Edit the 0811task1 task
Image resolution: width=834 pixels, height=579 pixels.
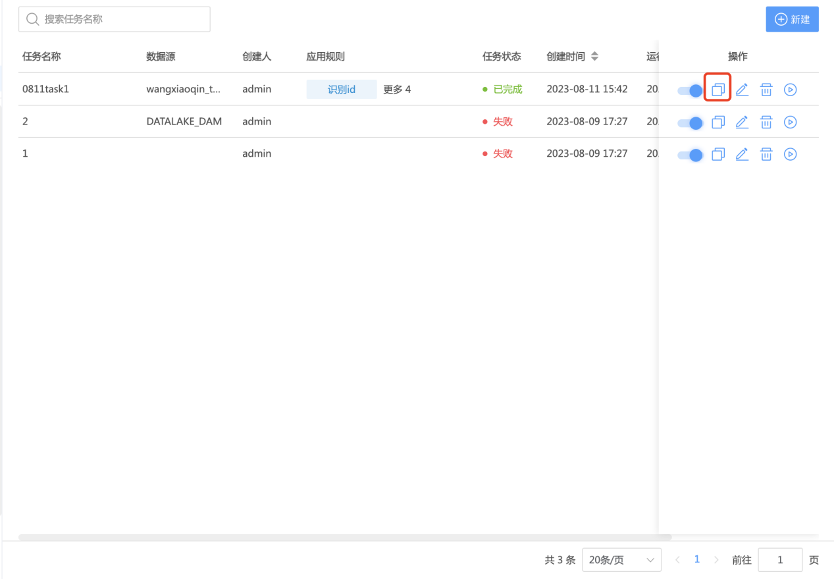(742, 90)
